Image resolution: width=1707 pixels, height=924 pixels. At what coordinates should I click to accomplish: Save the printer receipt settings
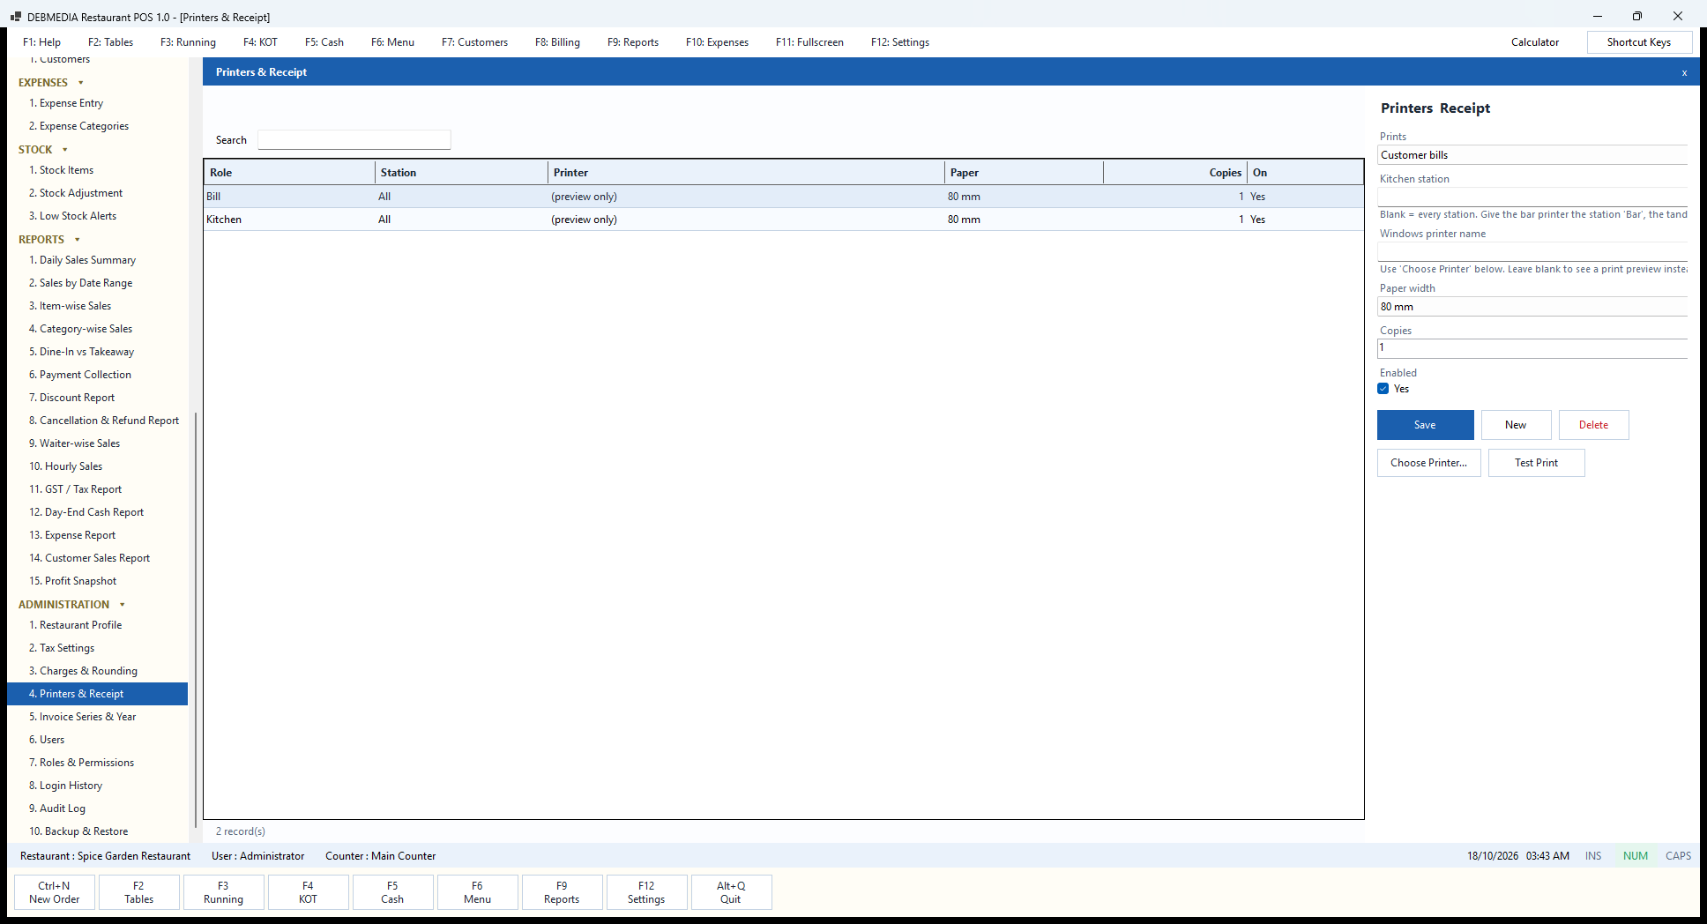tap(1425, 425)
